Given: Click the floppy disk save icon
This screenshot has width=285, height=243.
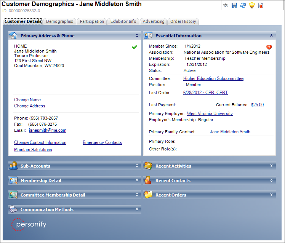Looking at the screenshot, I should point(234,5).
